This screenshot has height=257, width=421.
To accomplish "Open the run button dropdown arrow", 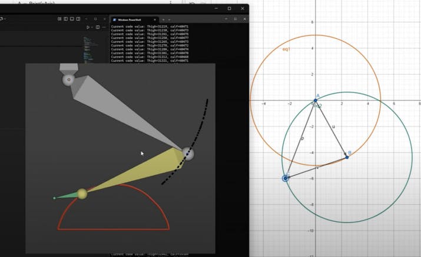I will click(x=92, y=27).
